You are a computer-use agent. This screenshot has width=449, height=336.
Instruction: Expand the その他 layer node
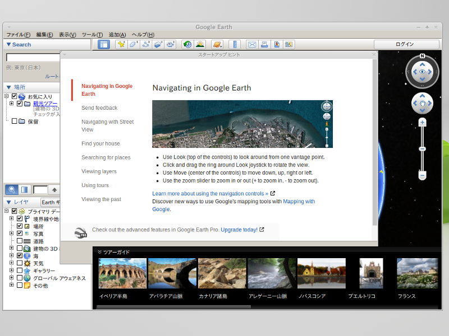tap(11, 285)
